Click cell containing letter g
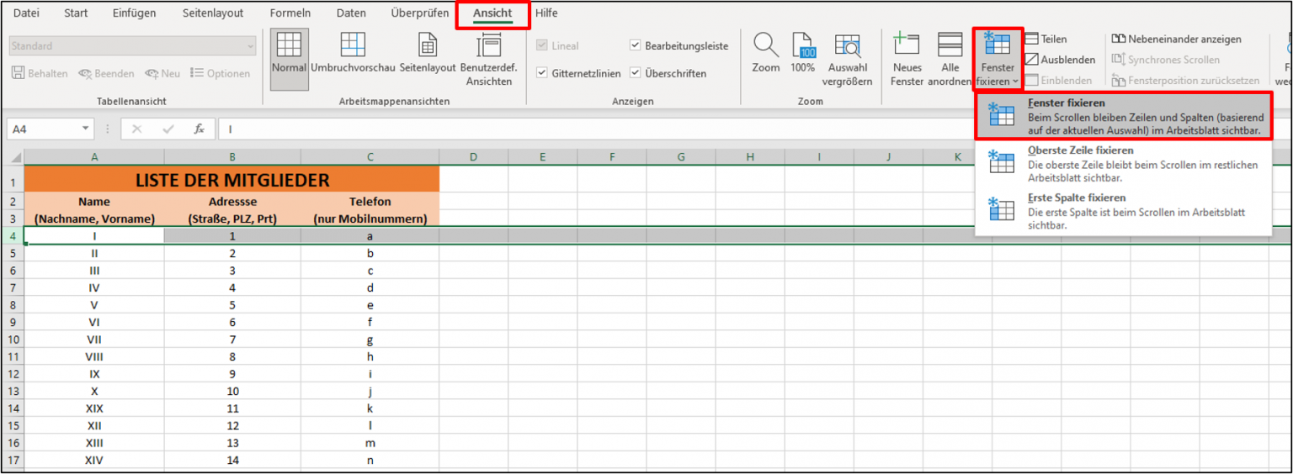 click(x=370, y=340)
